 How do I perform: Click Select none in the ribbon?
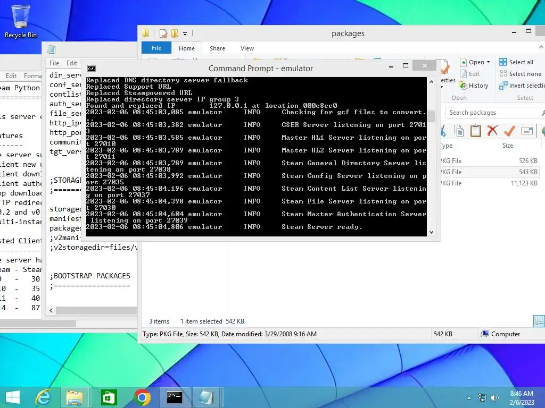521,74
